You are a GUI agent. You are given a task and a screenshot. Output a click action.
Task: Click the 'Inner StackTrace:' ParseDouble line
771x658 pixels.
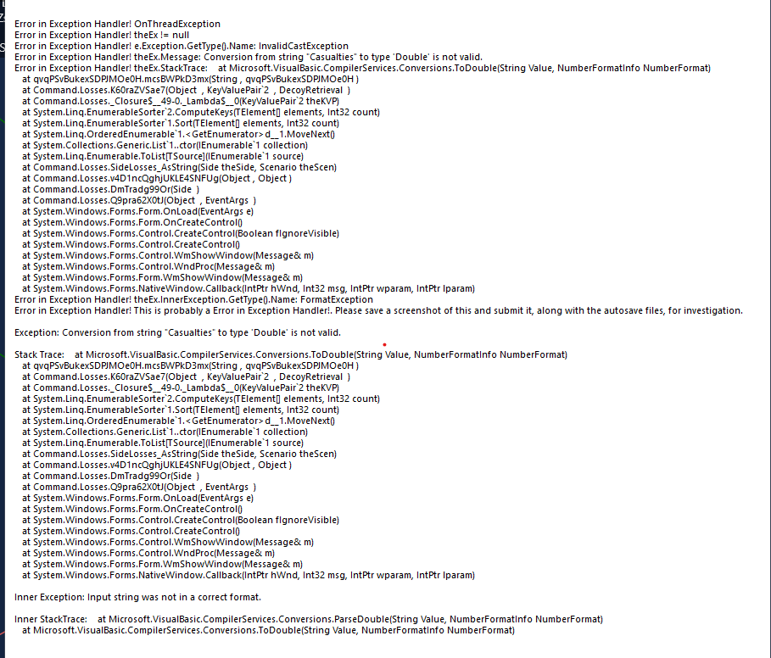[308, 619]
